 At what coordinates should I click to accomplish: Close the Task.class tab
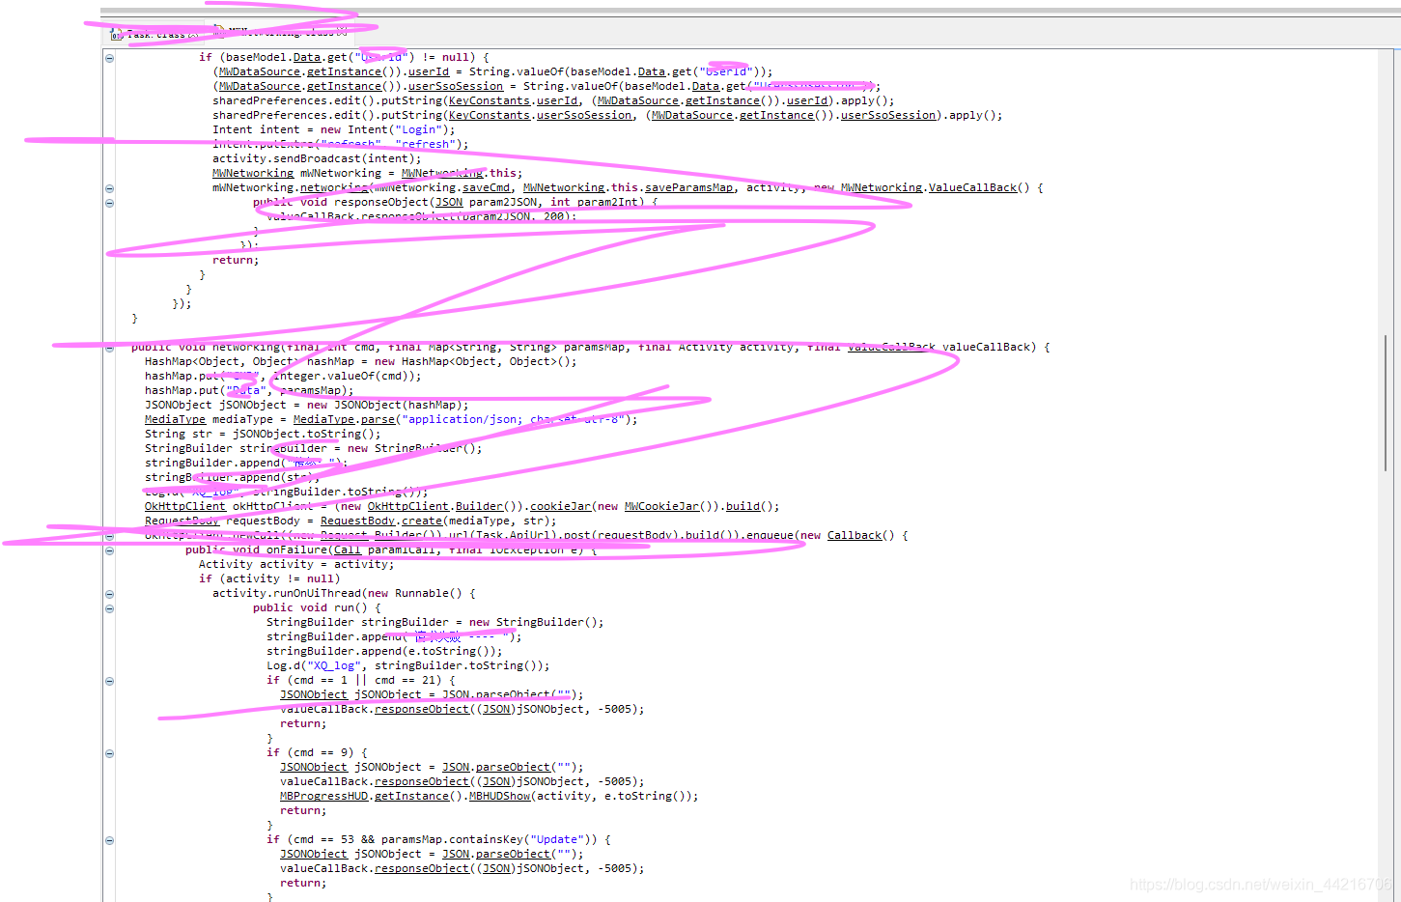194,34
